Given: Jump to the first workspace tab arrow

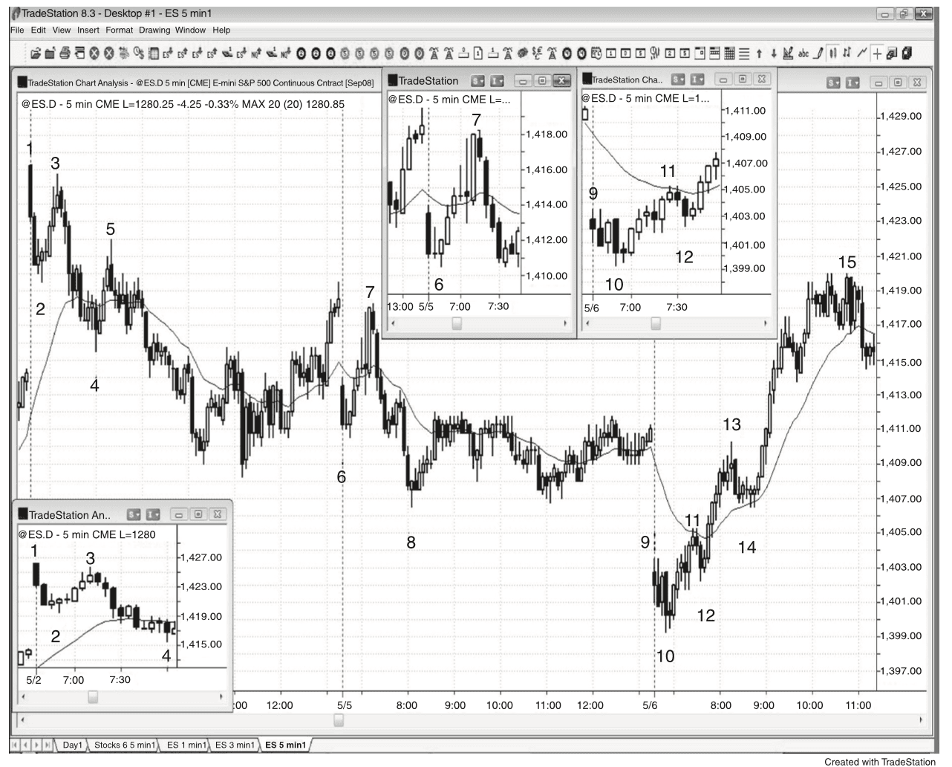Looking at the screenshot, I should pyautogui.click(x=16, y=745).
